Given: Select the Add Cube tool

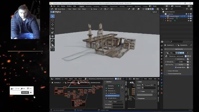Looking at the screenshot, I should (x=53, y=49).
